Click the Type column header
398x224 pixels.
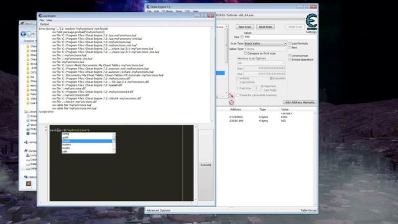point(262,110)
